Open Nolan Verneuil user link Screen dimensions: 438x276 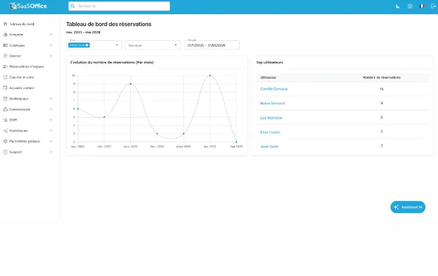click(272, 103)
